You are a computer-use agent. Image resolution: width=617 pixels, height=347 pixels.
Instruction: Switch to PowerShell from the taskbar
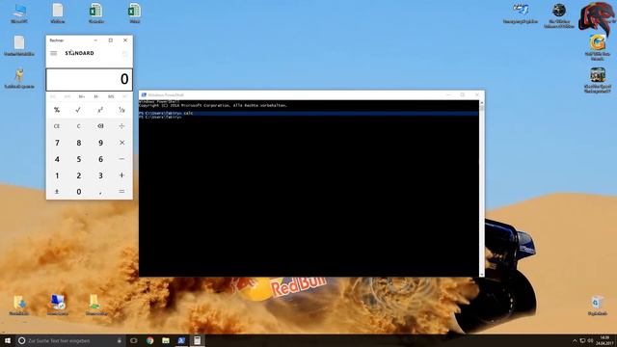click(181, 340)
